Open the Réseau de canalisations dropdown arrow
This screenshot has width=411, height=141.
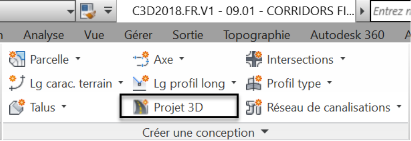pos(399,107)
